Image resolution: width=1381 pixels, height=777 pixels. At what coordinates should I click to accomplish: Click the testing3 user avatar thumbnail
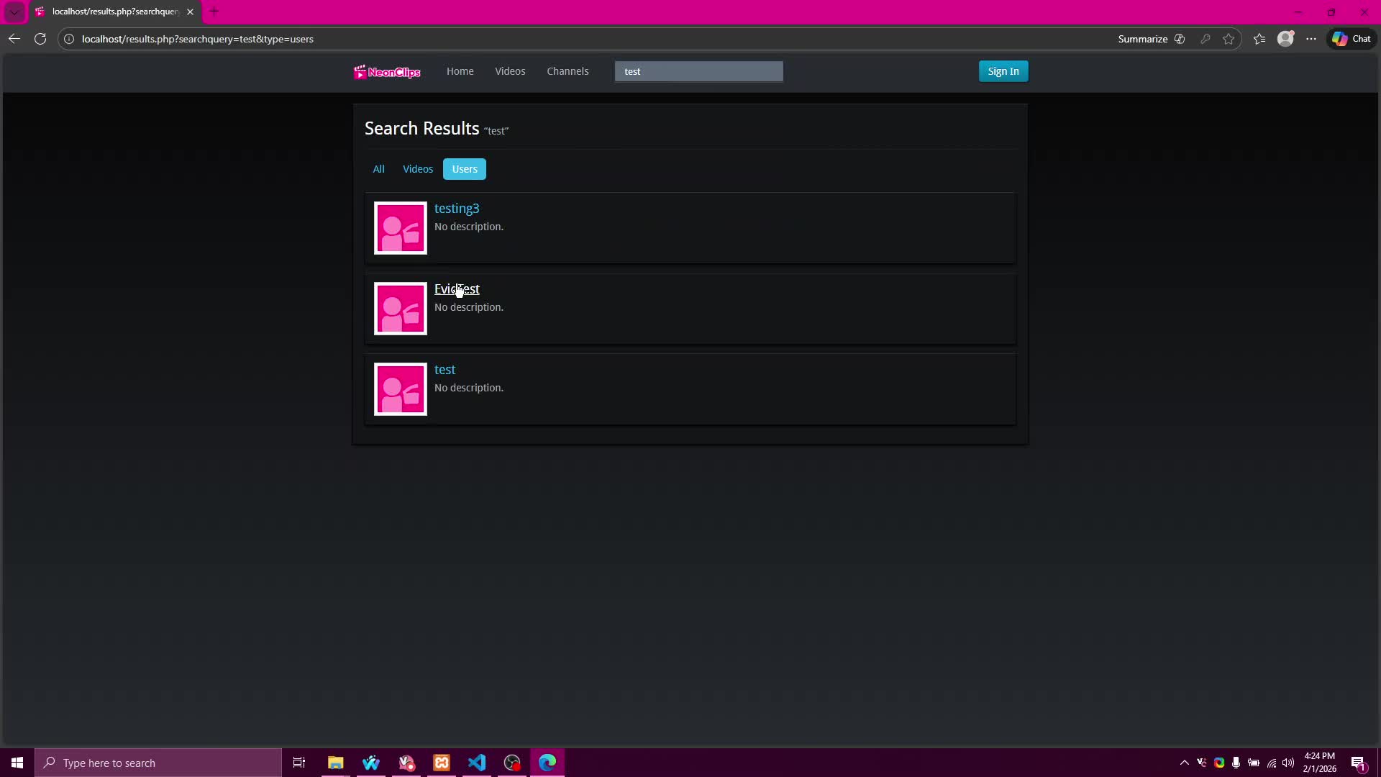[400, 228]
